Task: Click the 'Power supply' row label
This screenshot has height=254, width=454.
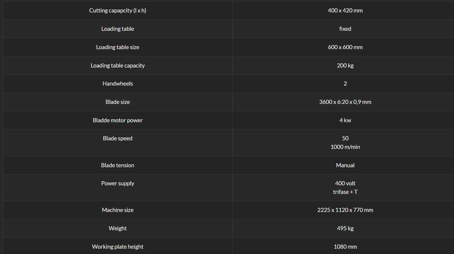Action: pyautogui.click(x=118, y=184)
